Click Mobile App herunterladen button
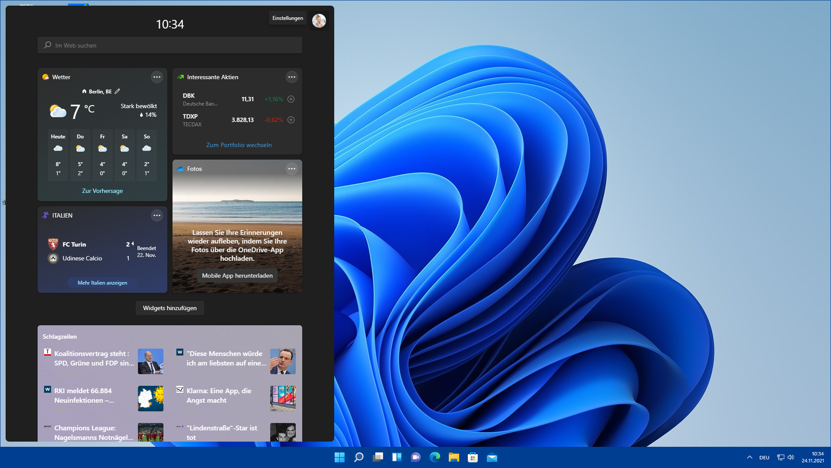 237,276
